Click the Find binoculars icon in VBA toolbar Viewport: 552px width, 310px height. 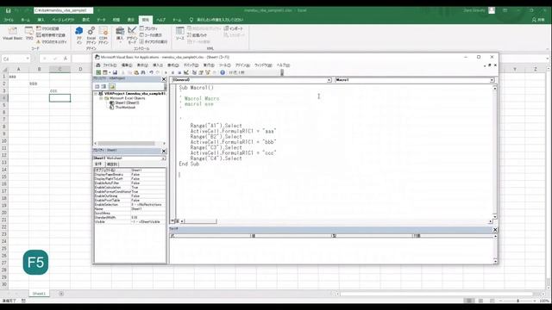(143, 72)
